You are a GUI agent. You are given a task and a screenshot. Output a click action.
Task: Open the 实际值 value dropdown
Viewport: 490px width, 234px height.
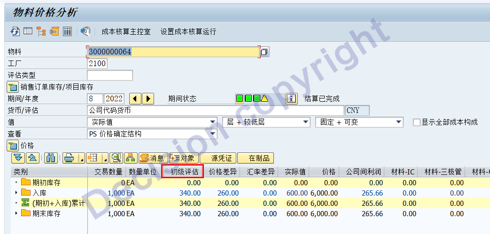coord(213,122)
